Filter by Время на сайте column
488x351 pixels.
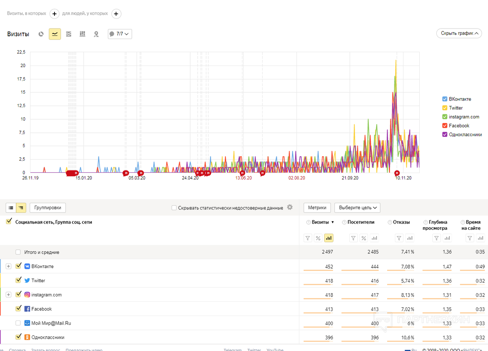coord(469,238)
